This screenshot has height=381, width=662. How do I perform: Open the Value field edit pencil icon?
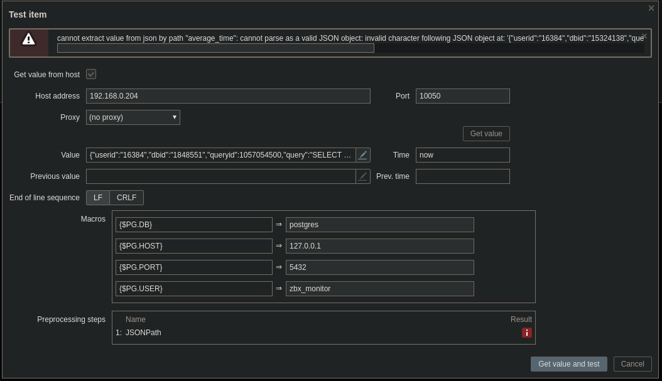(x=362, y=155)
